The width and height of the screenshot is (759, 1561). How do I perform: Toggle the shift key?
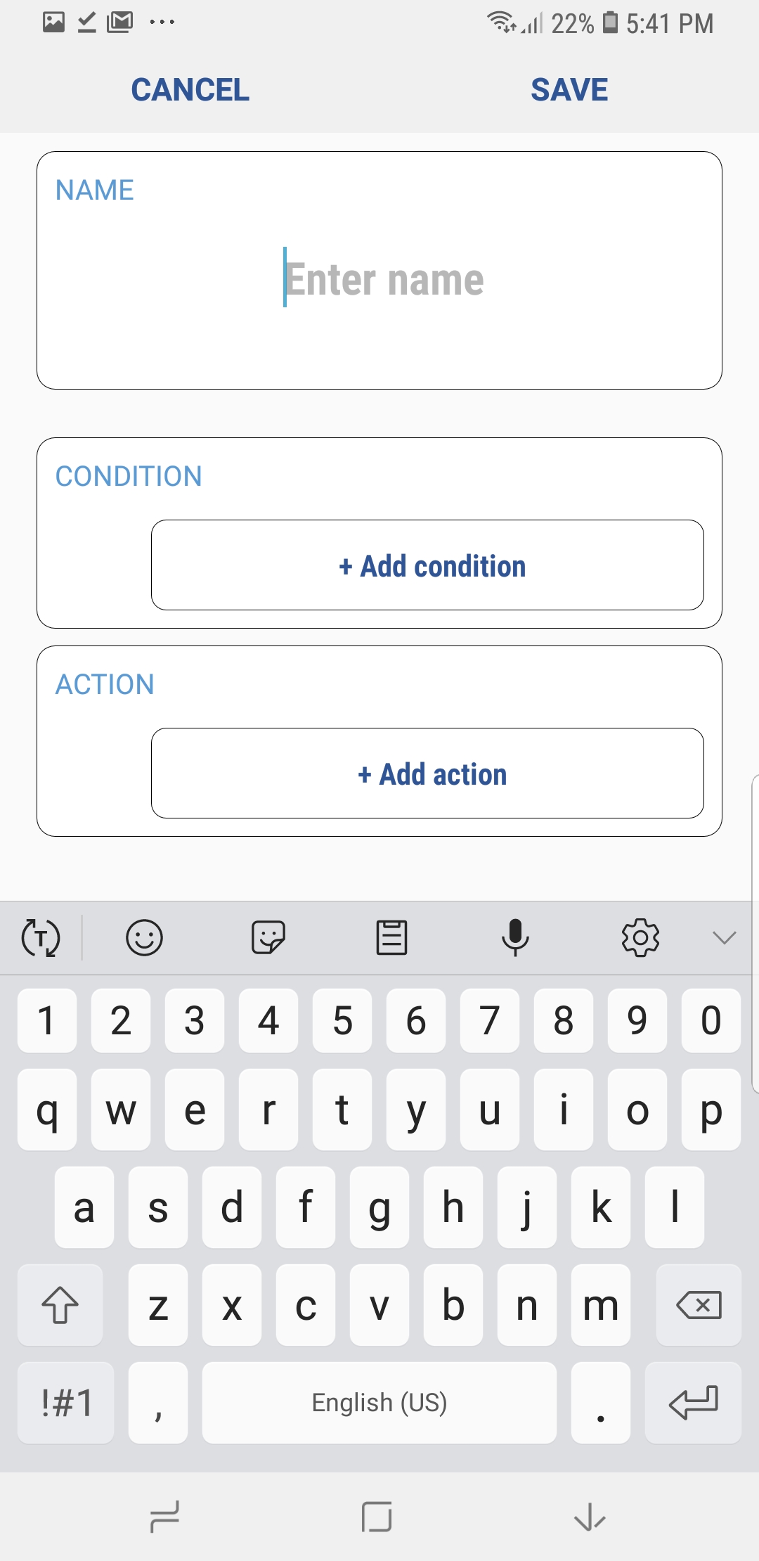tap(60, 1305)
